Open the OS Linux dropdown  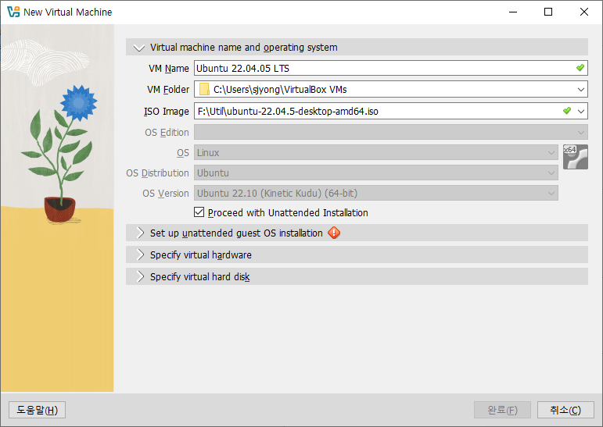point(376,152)
